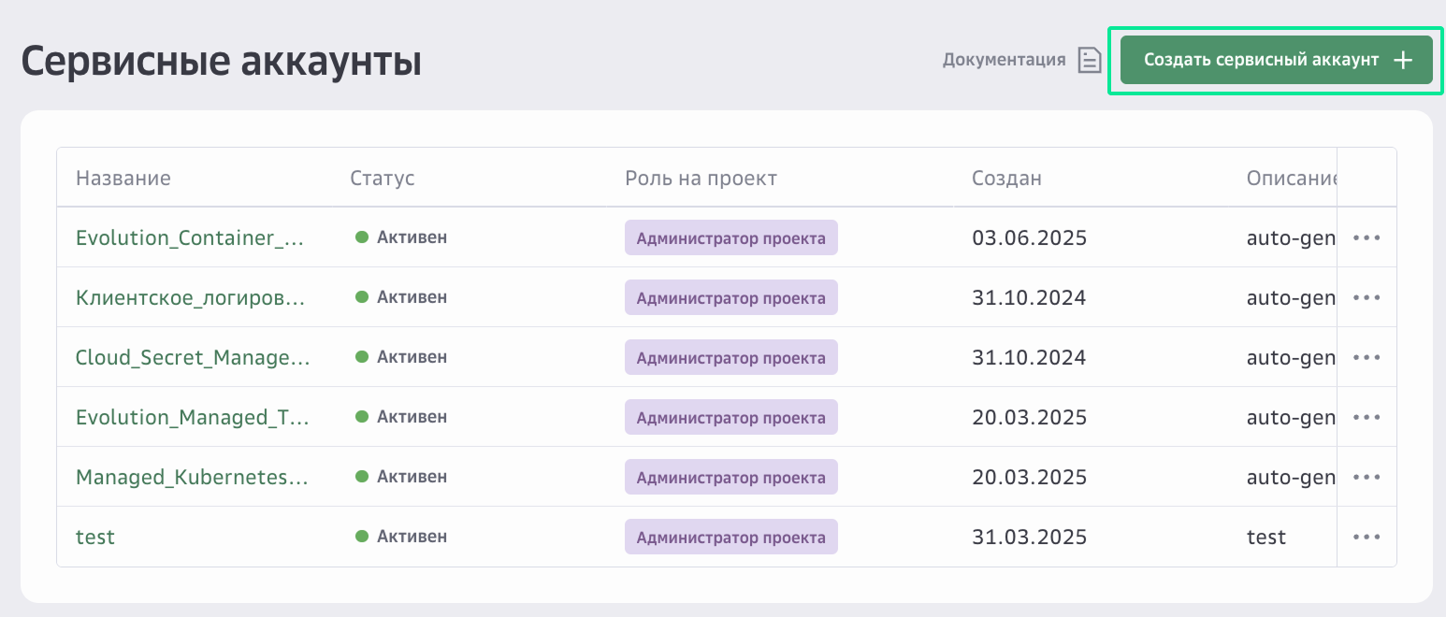
Task: Open the test service account
Action: coord(95,537)
